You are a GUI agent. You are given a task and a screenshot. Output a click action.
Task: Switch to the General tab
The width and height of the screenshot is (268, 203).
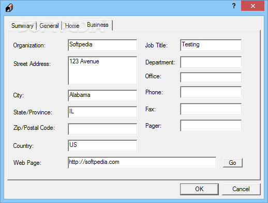(49, 26)
